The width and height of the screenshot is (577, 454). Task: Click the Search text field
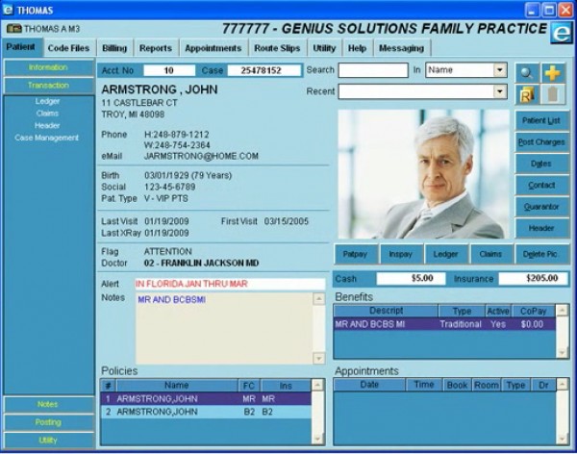point(373,70)
